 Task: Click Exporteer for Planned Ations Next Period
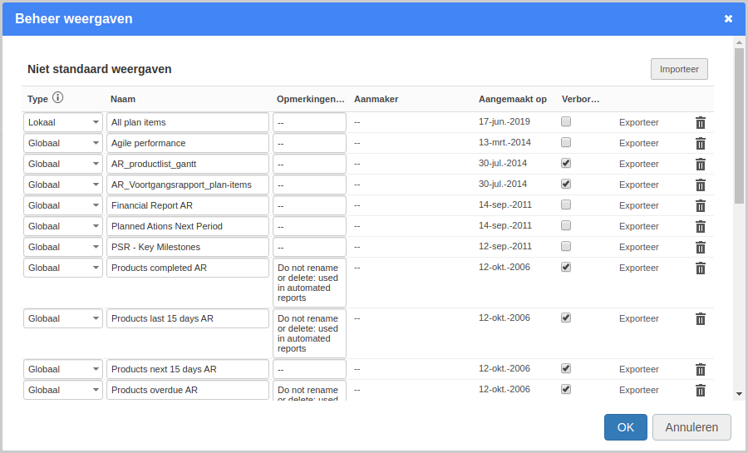pyautogui.click(x=639, y=226)
